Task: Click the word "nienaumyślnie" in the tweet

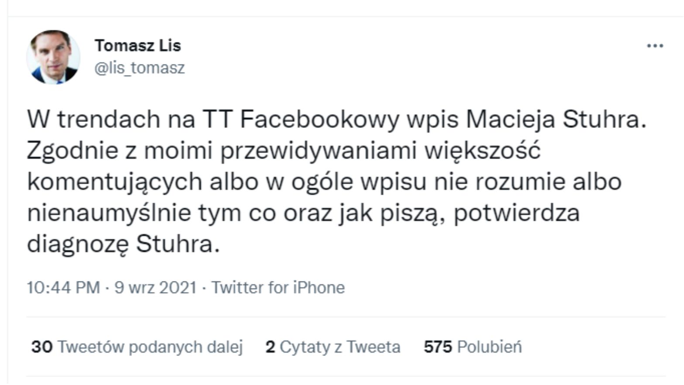Action: 109,213
